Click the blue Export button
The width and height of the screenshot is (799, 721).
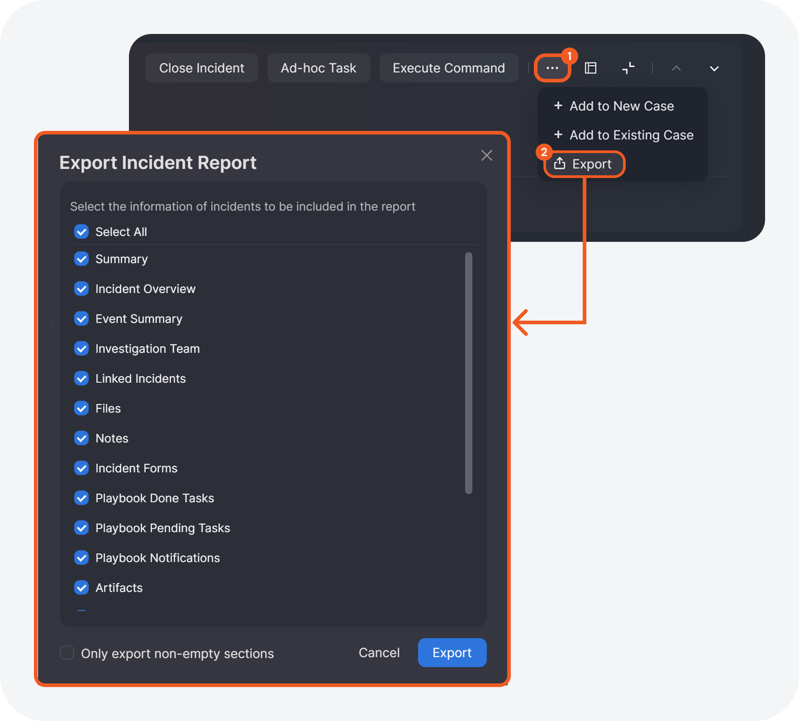452,653
